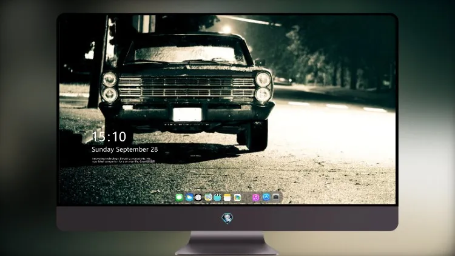Open the dock icon right of Notes
Screen dimensions: 455x256
tap(237, 197)
